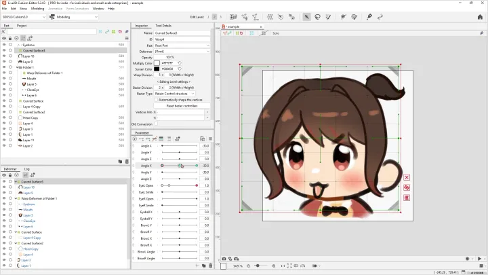Select the brush selection tool in top toolbar
Viewport: 488px width, 275px height.
point(328,17)
